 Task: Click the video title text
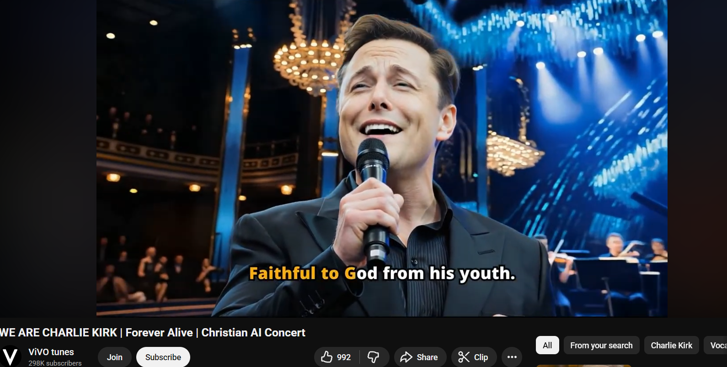pos(153,332)
